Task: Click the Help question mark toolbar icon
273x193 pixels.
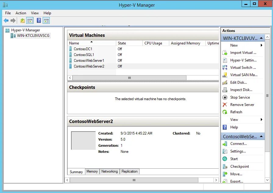Action: click(39, 20)
